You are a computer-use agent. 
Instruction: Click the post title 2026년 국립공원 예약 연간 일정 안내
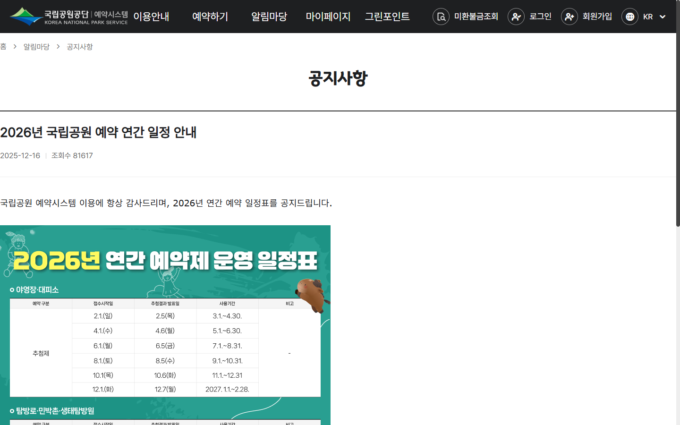coord(98,132)
